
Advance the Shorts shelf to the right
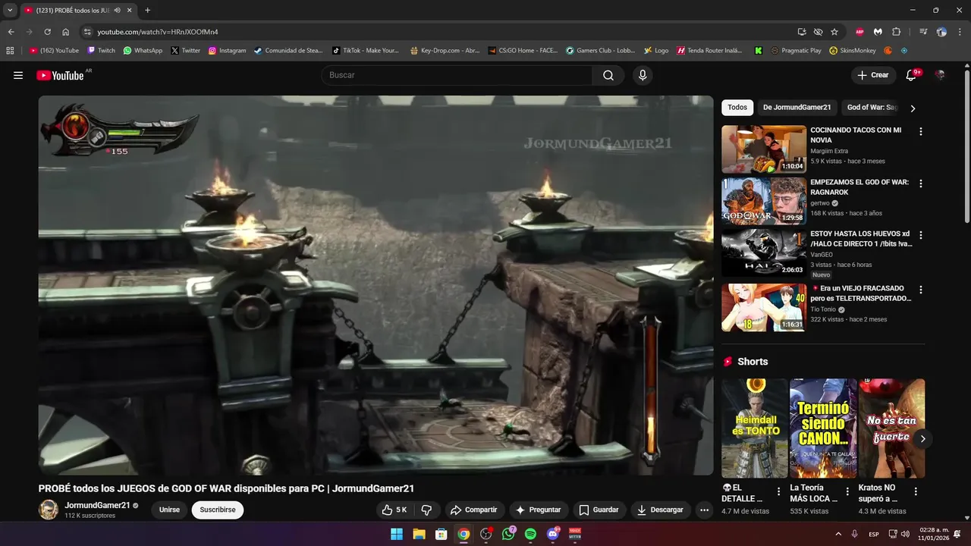coord(922,438)
